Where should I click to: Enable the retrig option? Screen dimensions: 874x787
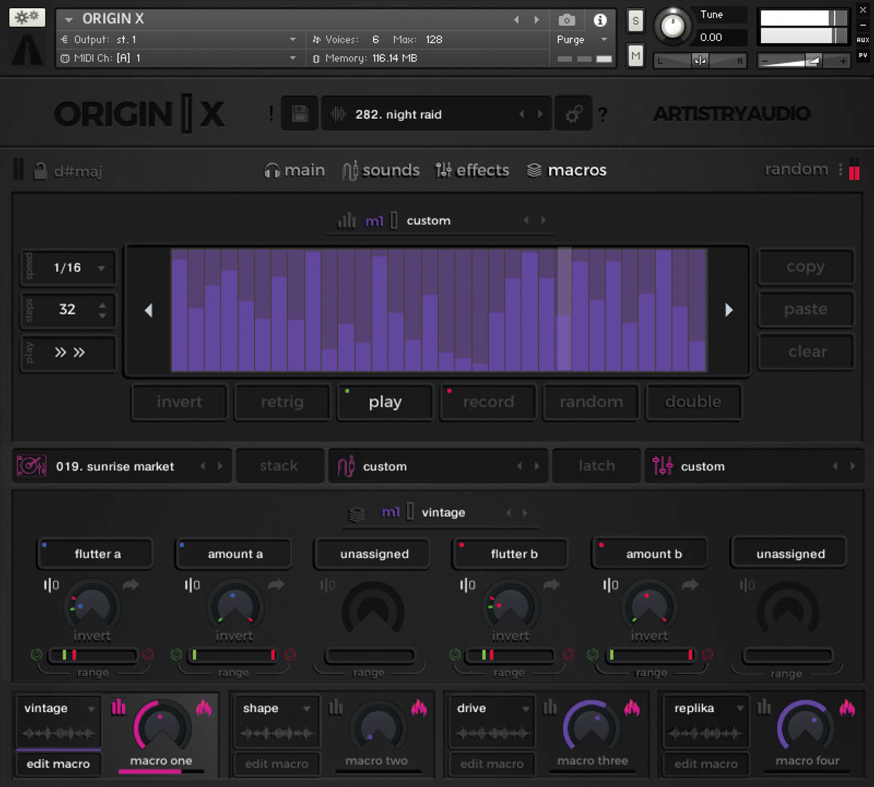pyautogui.click(x=282, y=402)
